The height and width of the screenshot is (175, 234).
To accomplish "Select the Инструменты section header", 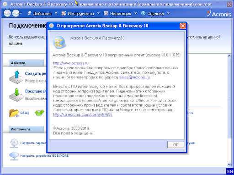I will click(26, 129).
